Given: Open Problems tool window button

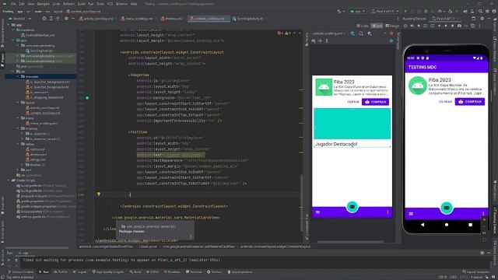Looking at the screenshot, I should (173, 272).
